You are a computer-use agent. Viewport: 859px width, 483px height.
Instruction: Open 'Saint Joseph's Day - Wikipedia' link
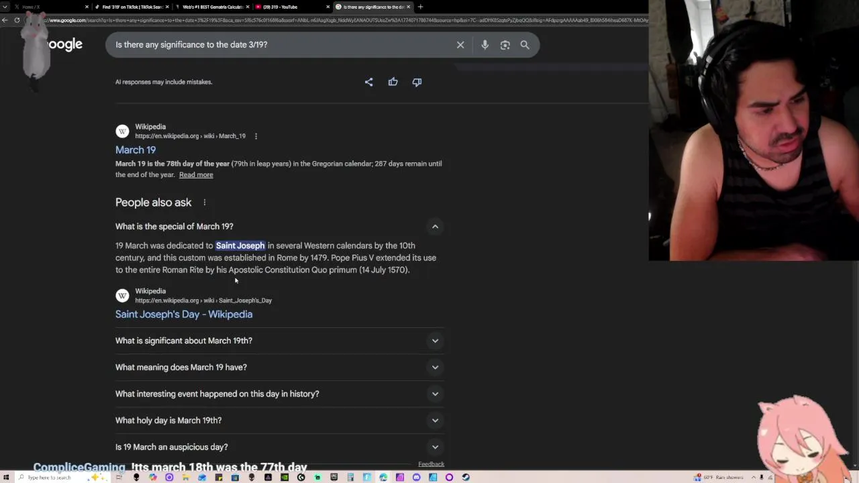tap(184, 315)
